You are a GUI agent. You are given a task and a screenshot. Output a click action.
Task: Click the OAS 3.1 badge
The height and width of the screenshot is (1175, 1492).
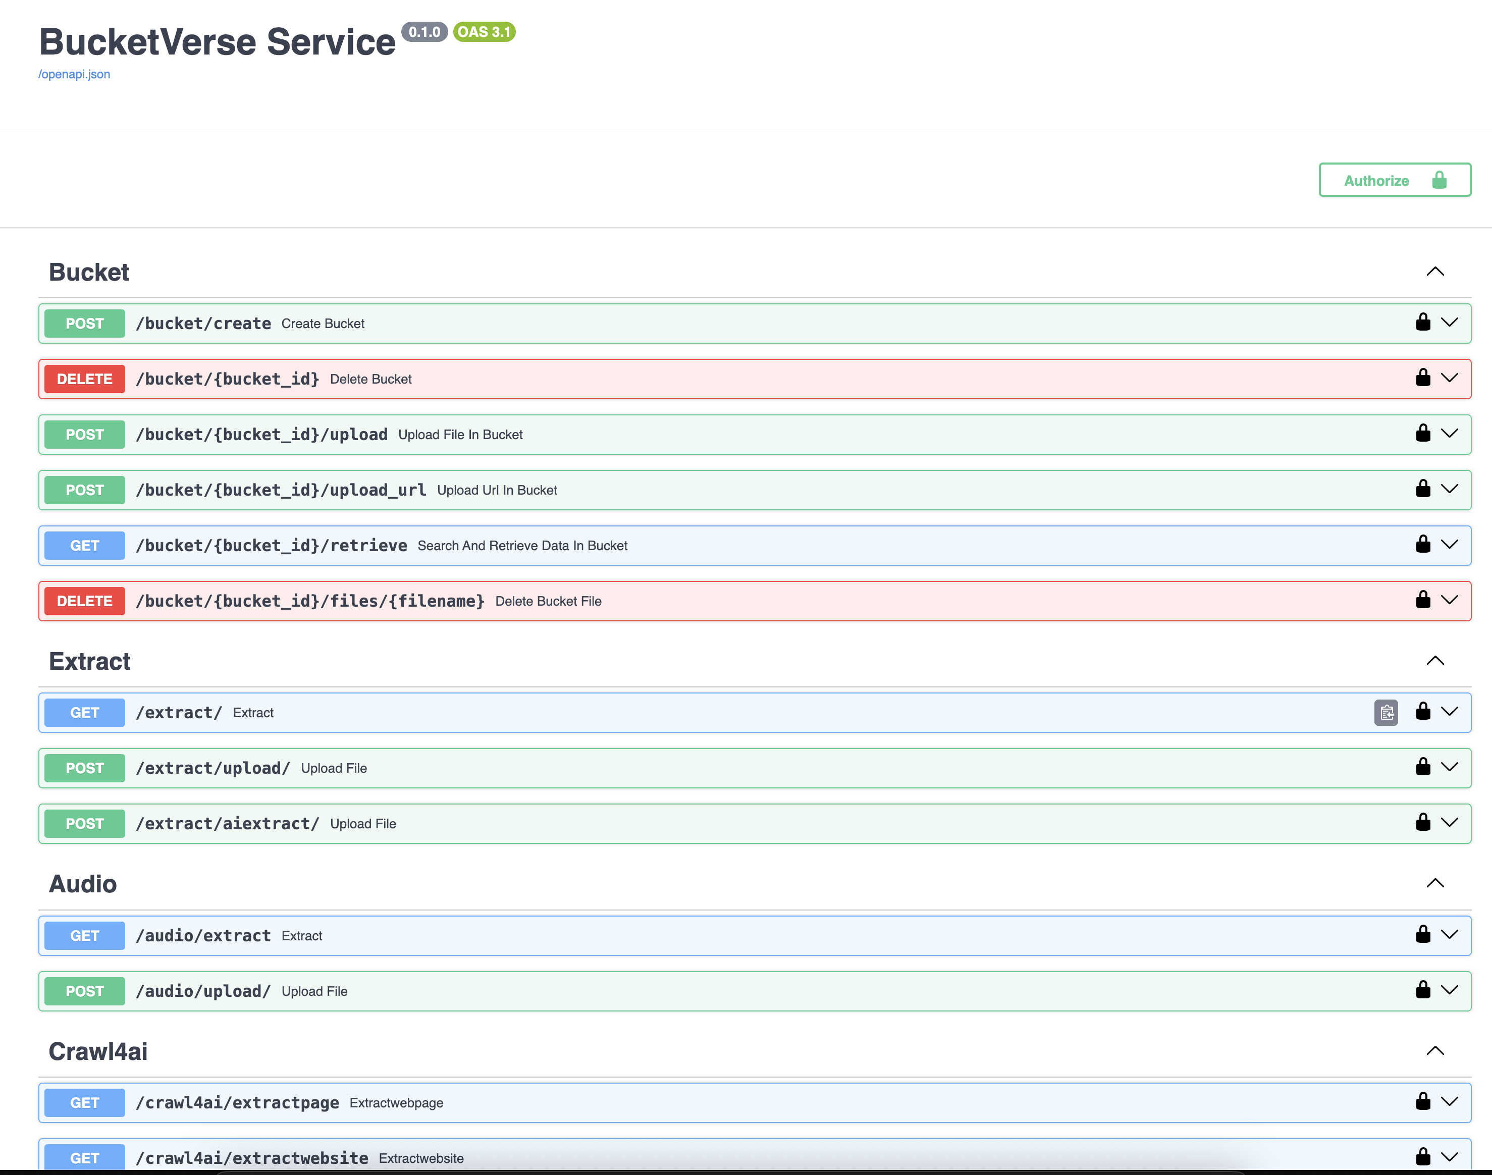point(484,32)
